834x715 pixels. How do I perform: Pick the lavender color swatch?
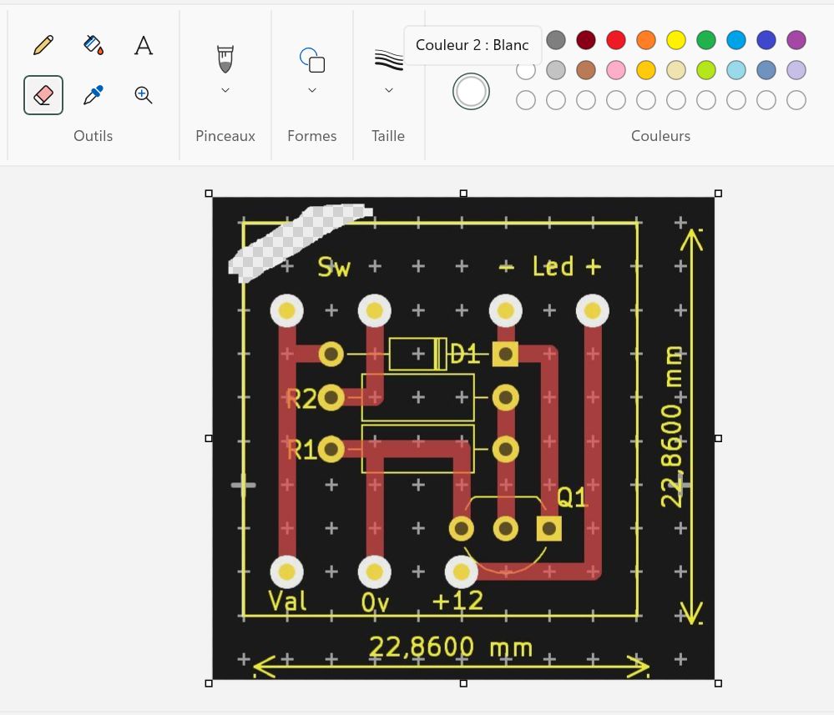(x=796, y=70)
